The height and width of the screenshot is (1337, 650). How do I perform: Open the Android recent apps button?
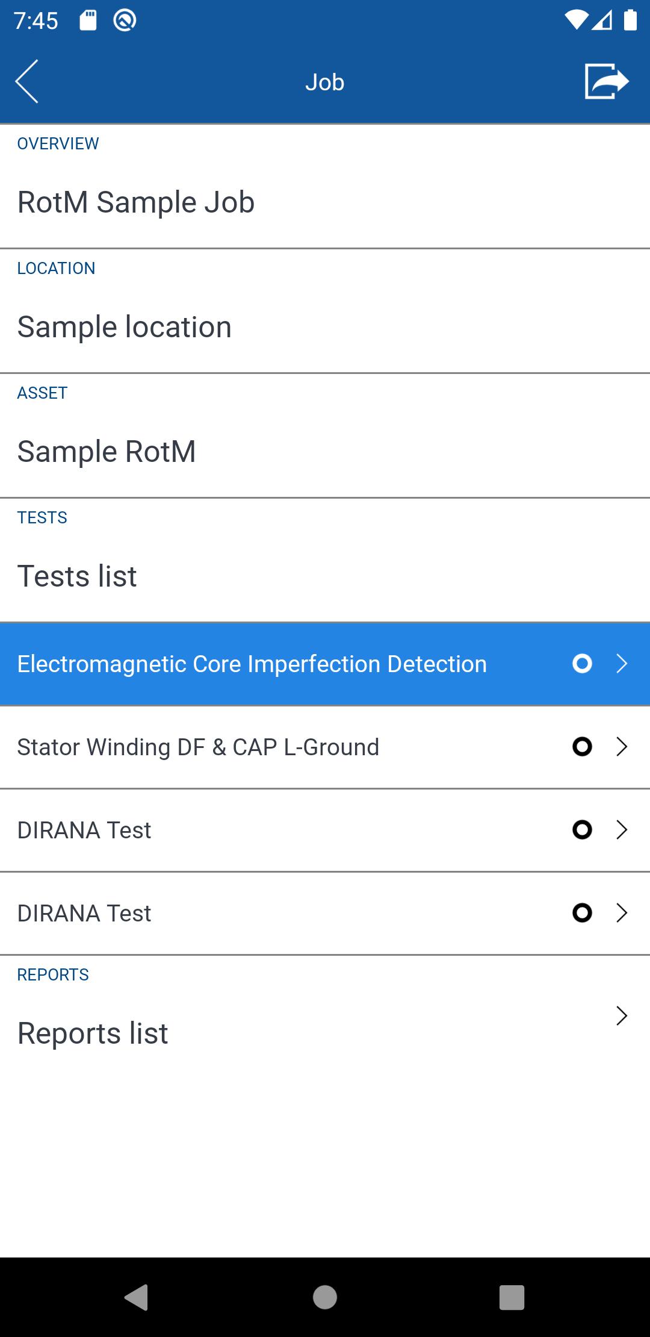click(512, 1297)
